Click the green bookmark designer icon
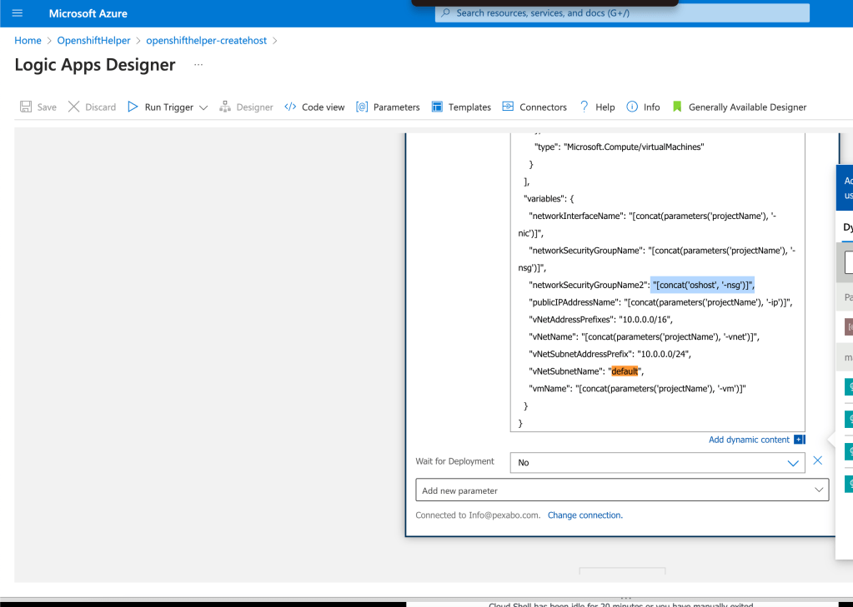 [x=677, y=107]
